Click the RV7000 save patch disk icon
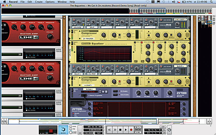 [106, 92]
